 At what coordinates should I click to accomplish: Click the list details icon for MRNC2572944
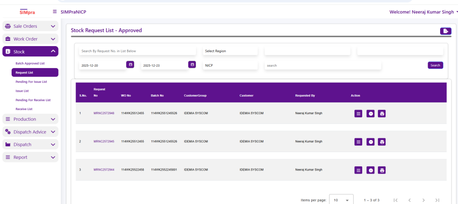click(358, 170)
